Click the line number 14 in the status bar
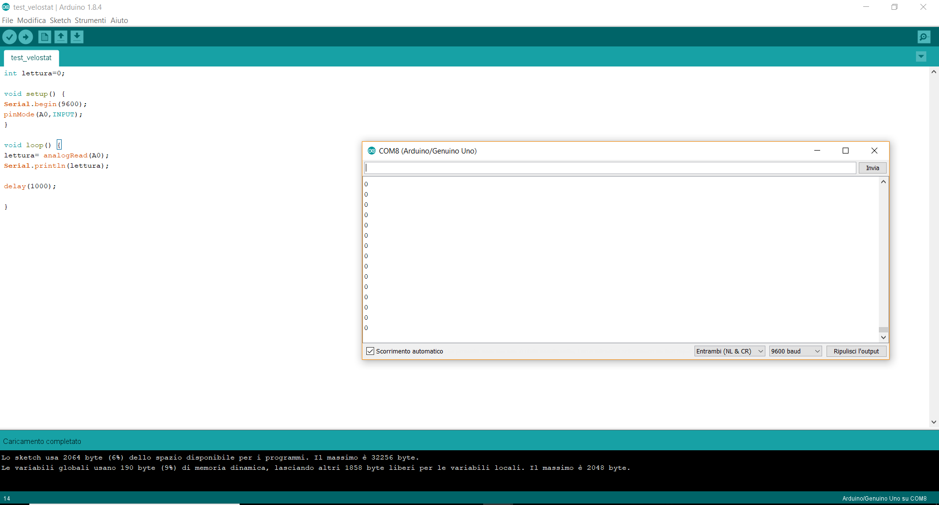Image resolution: width=939 pixels, height=505 pixels. 7,499
